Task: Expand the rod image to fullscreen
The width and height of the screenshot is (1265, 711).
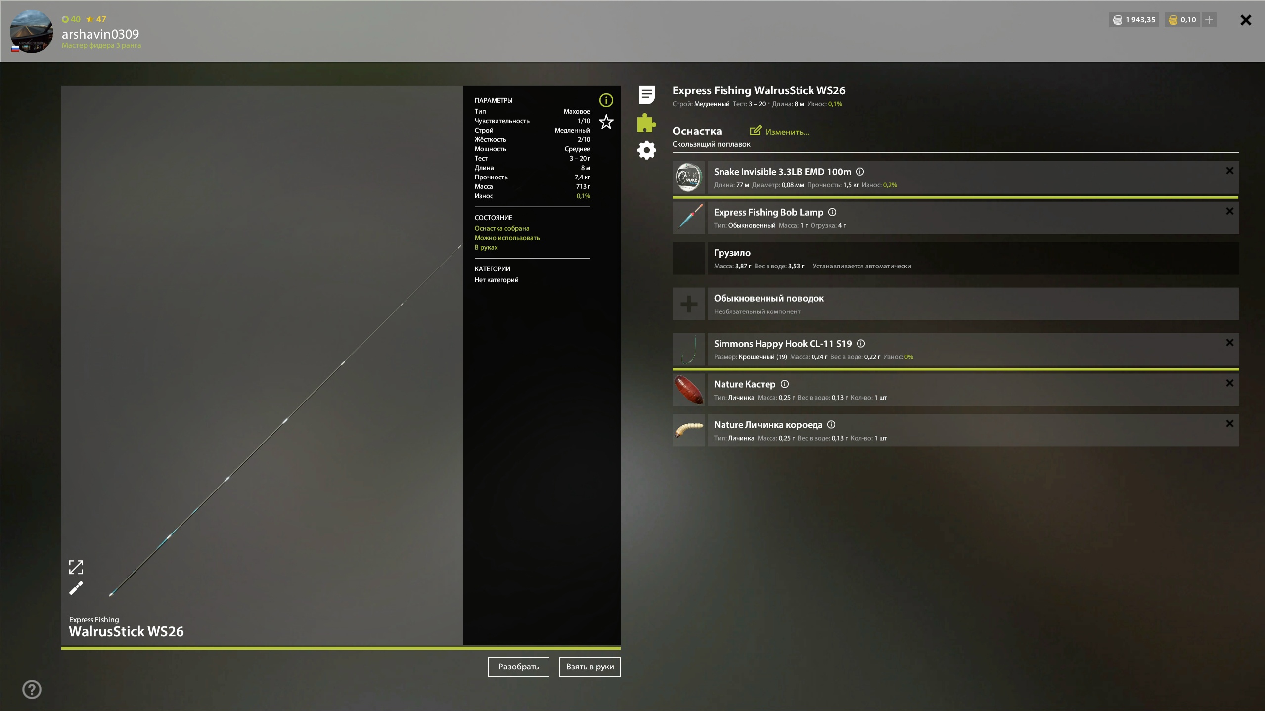Action: click(x=76, y=567)
